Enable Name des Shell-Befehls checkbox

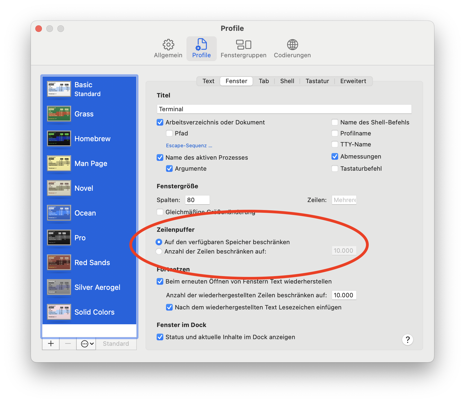pos(335,122)
